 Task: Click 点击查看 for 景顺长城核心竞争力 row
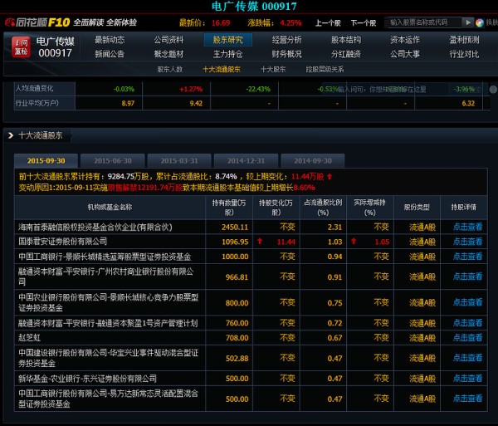[467, 302]
